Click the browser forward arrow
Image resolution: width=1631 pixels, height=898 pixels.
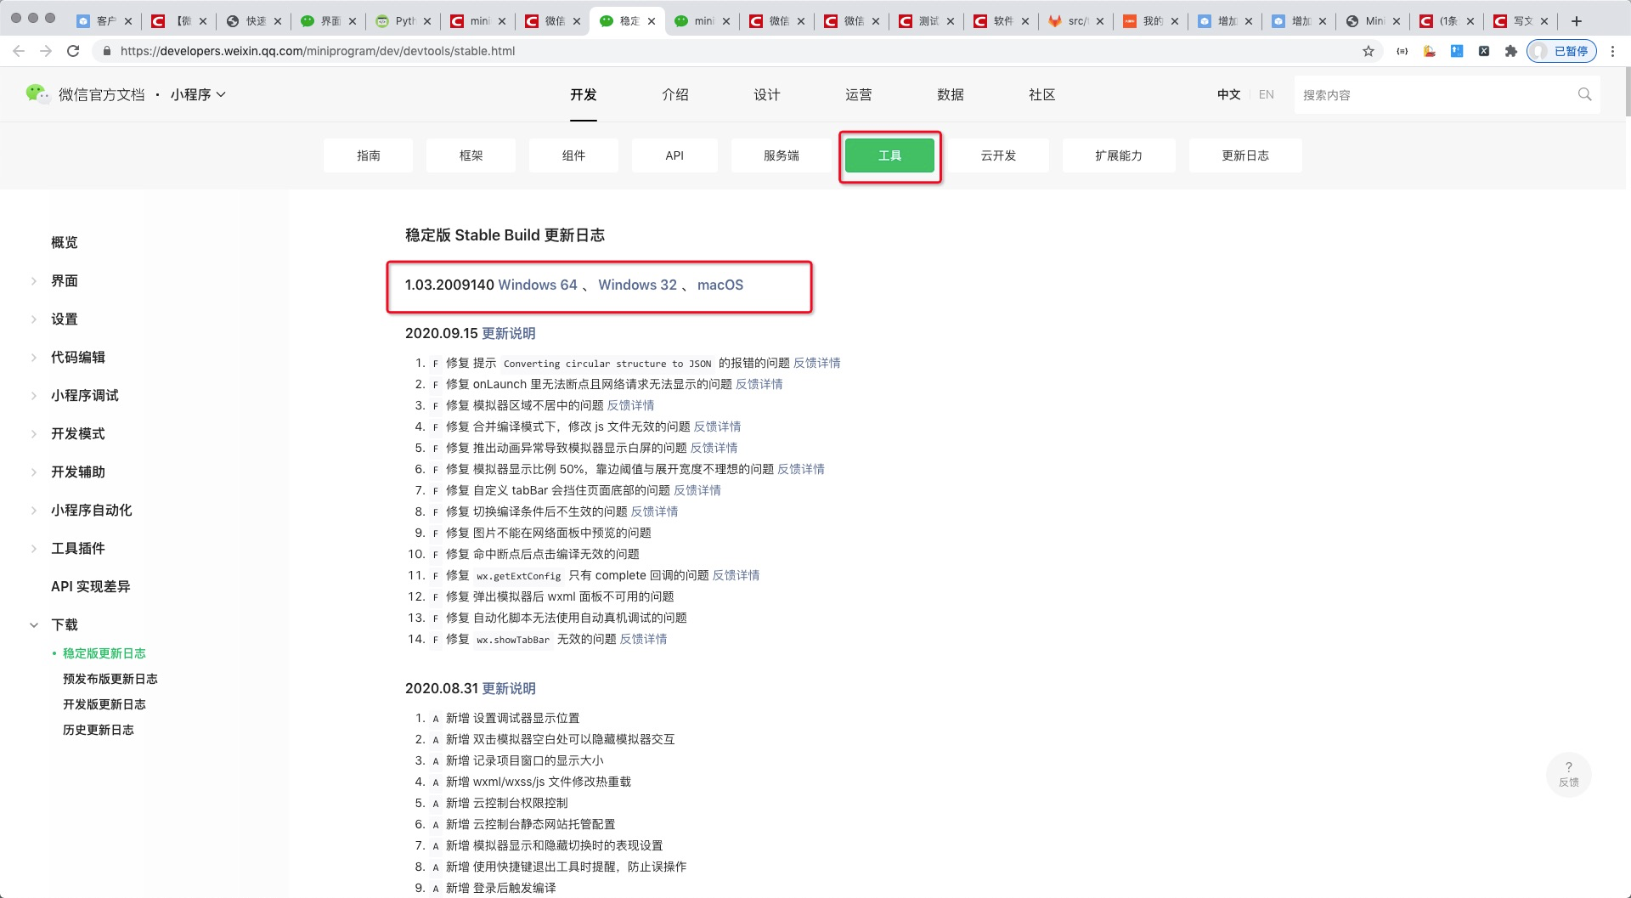(46, 51)
